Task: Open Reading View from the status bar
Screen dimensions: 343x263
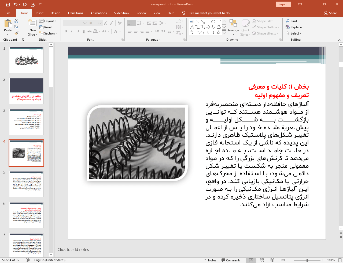Action: (272, 260)
